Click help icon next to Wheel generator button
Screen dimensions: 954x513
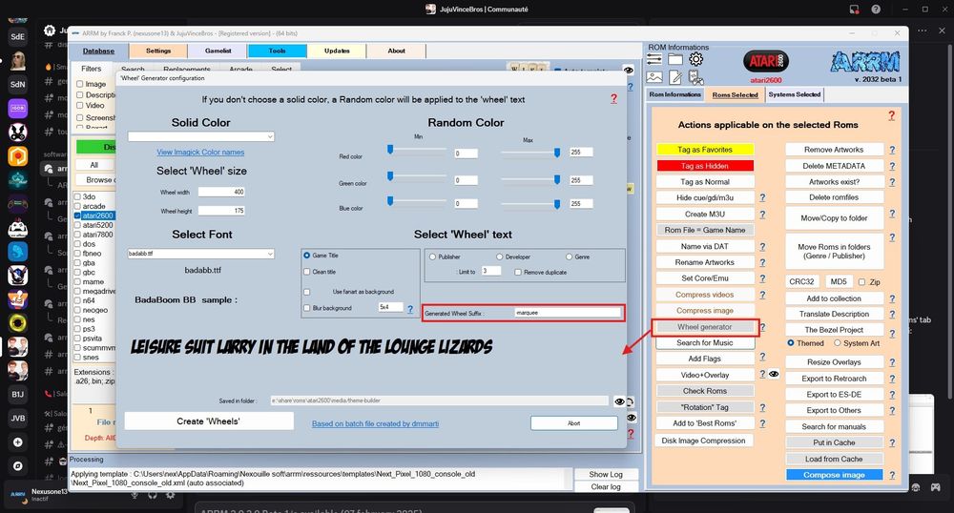762,327
